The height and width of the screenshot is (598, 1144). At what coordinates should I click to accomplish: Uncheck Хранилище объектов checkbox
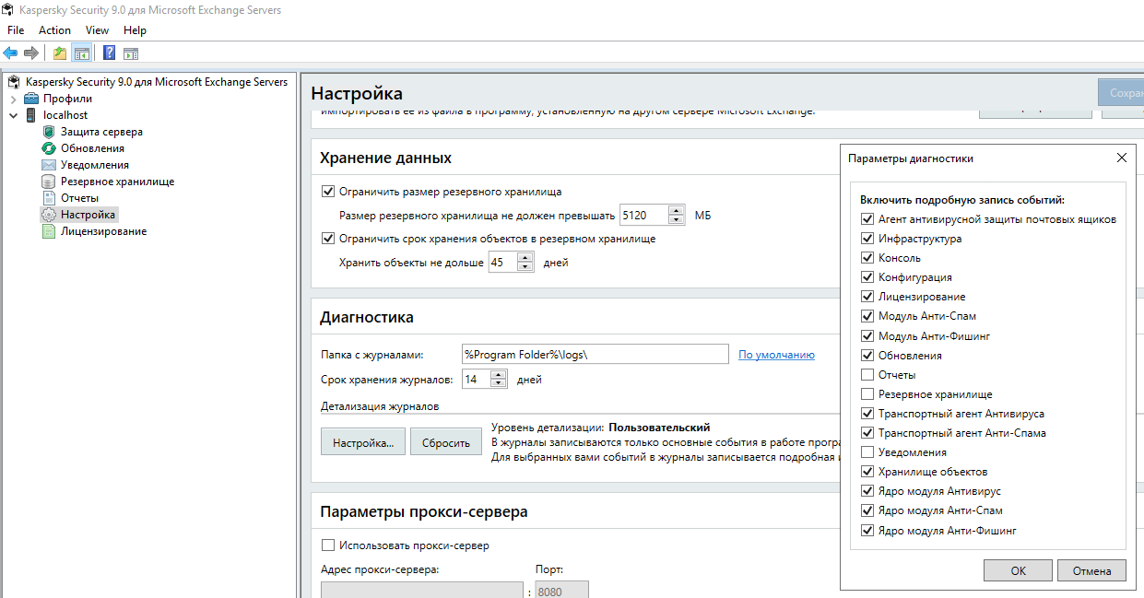(x=867, y=472)
